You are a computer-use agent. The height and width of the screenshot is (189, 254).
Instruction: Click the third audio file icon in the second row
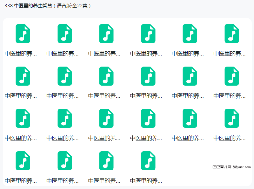coord(106,76)
